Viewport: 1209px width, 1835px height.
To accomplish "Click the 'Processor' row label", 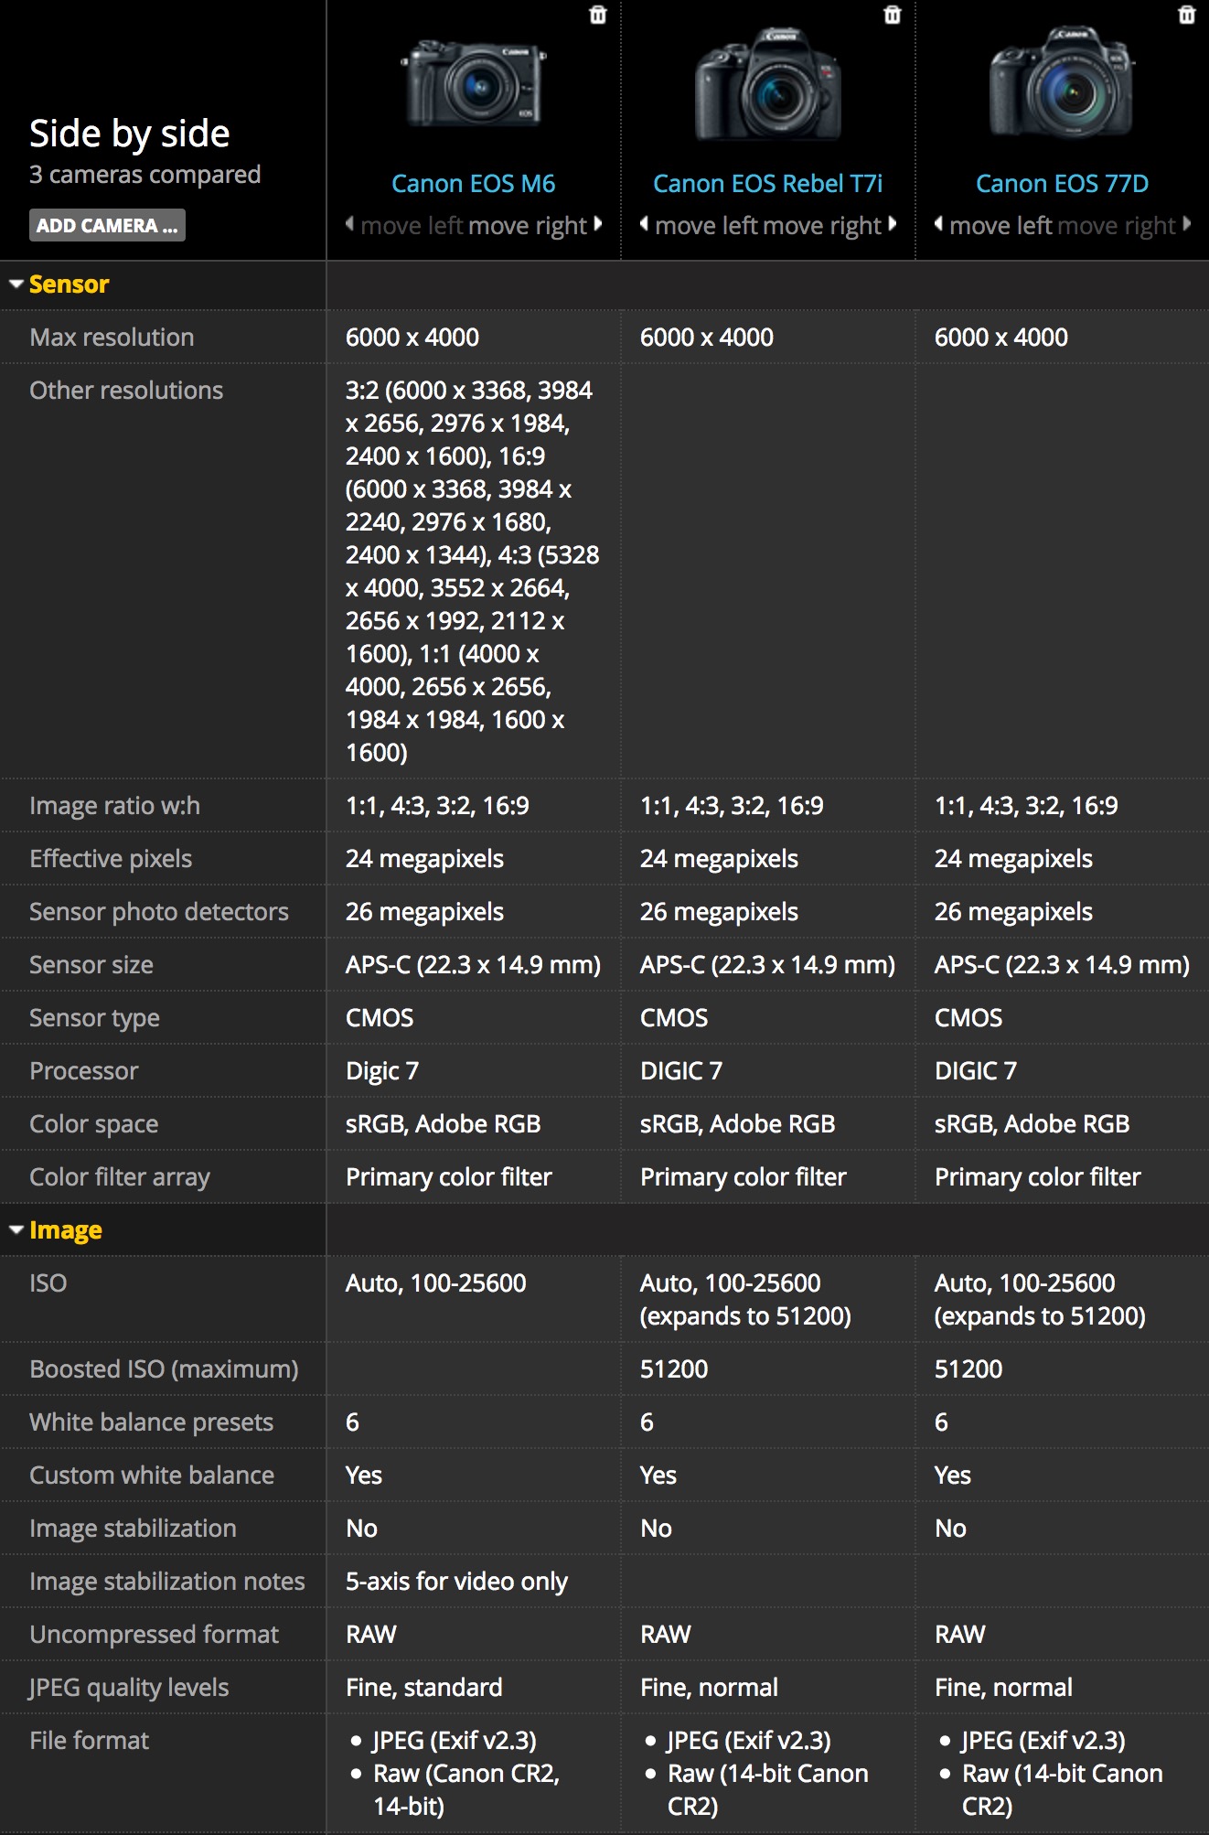I will [x=84, y=1071].
